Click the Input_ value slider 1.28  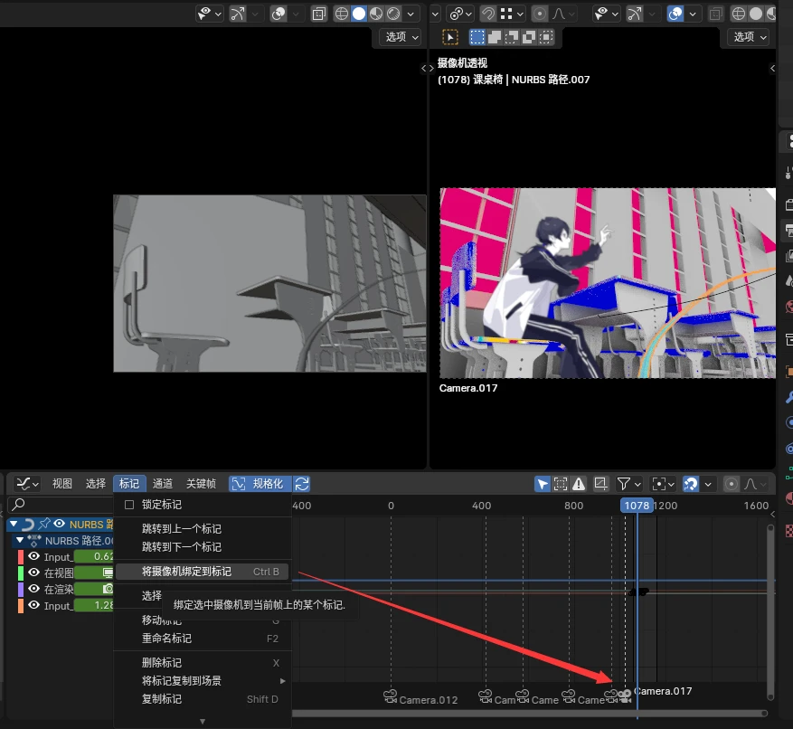pyautogui.click(x=94, y=606)
